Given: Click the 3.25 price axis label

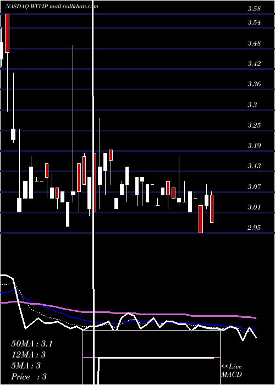Looking at the screenshot, I should click(254, 125).
